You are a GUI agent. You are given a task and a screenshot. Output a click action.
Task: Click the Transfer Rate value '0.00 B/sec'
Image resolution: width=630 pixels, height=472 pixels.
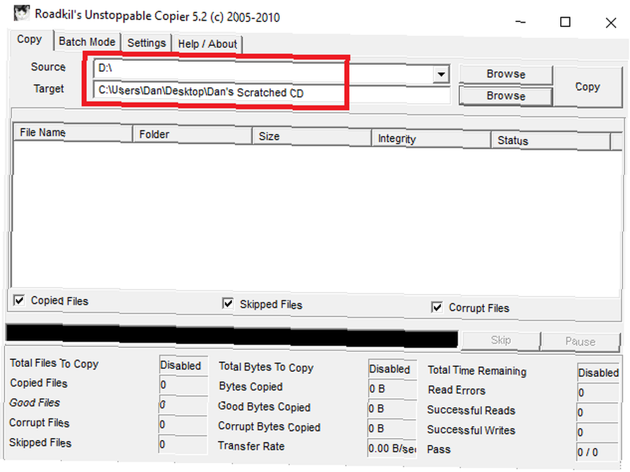point(392,448)
